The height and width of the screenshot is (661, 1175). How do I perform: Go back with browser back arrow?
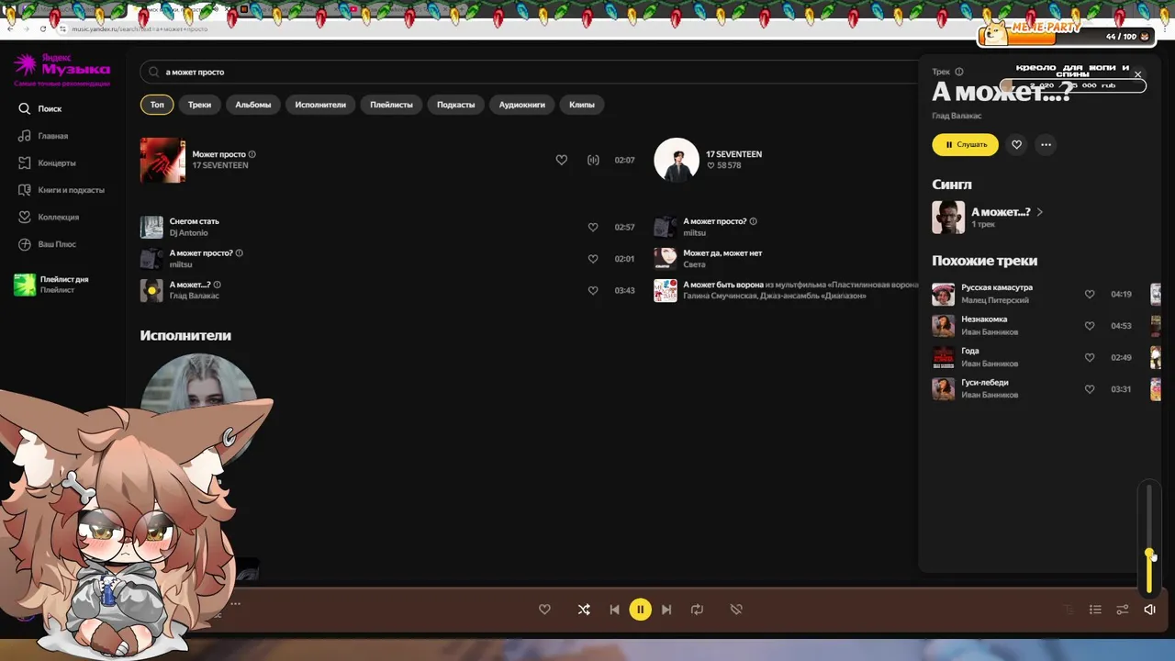pos(10,28)
